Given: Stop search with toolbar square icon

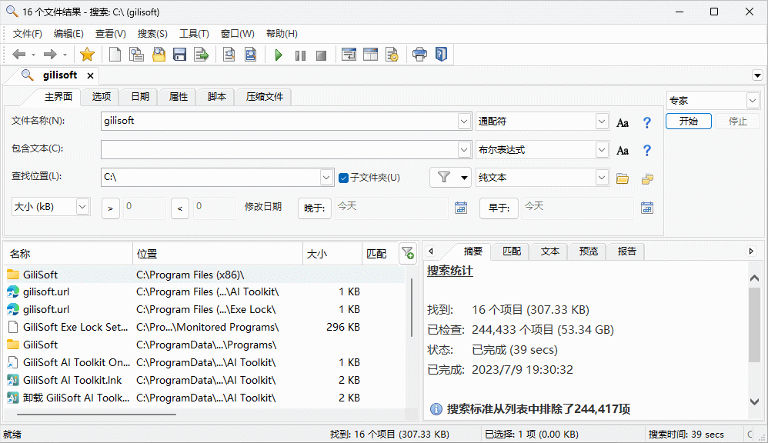Looking at the screenshot, I should [x=322, y=55].
